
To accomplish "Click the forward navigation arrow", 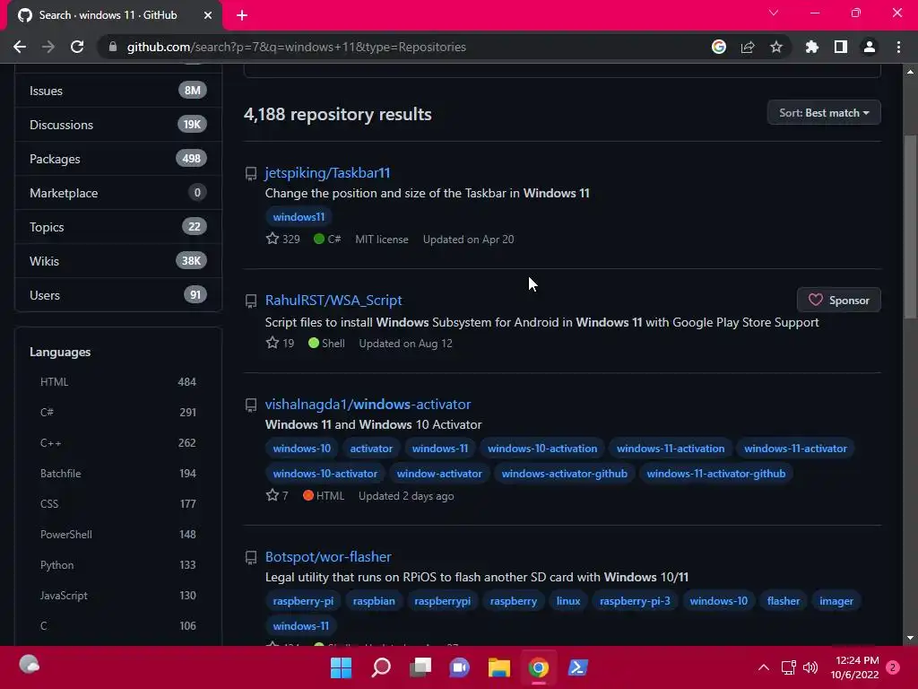I will [48, 47].
